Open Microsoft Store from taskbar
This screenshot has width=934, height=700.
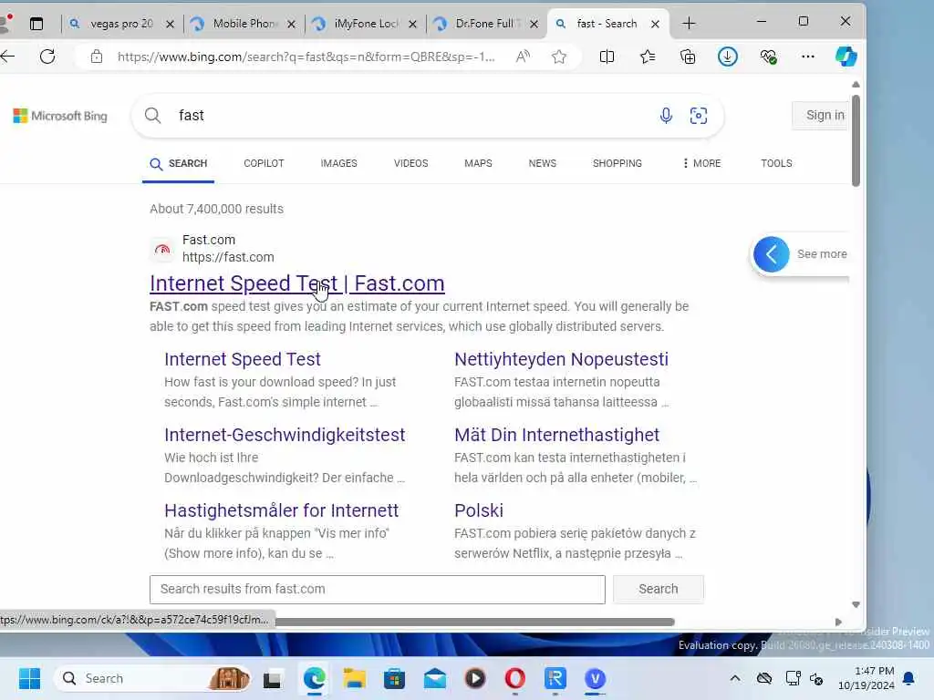(x=394, y=678)
